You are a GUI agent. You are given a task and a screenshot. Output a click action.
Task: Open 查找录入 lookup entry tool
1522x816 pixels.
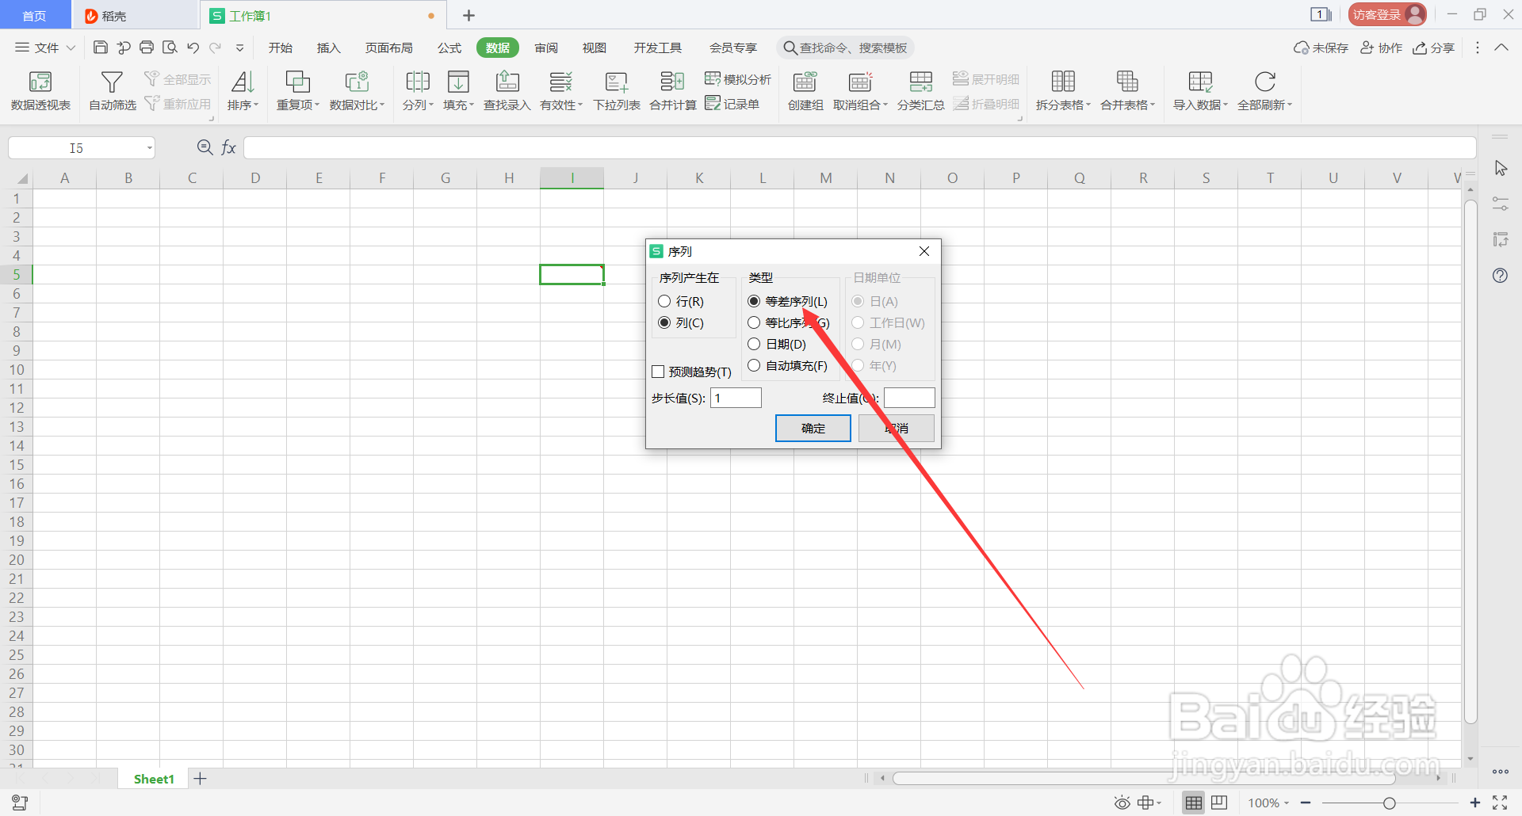(x=507, y=91)
